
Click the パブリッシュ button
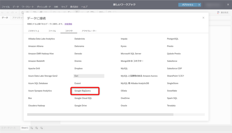[x=188, y=5]
